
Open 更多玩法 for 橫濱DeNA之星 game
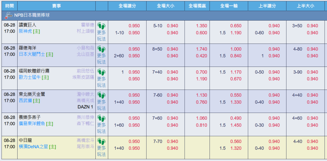[x=101, y=151]
